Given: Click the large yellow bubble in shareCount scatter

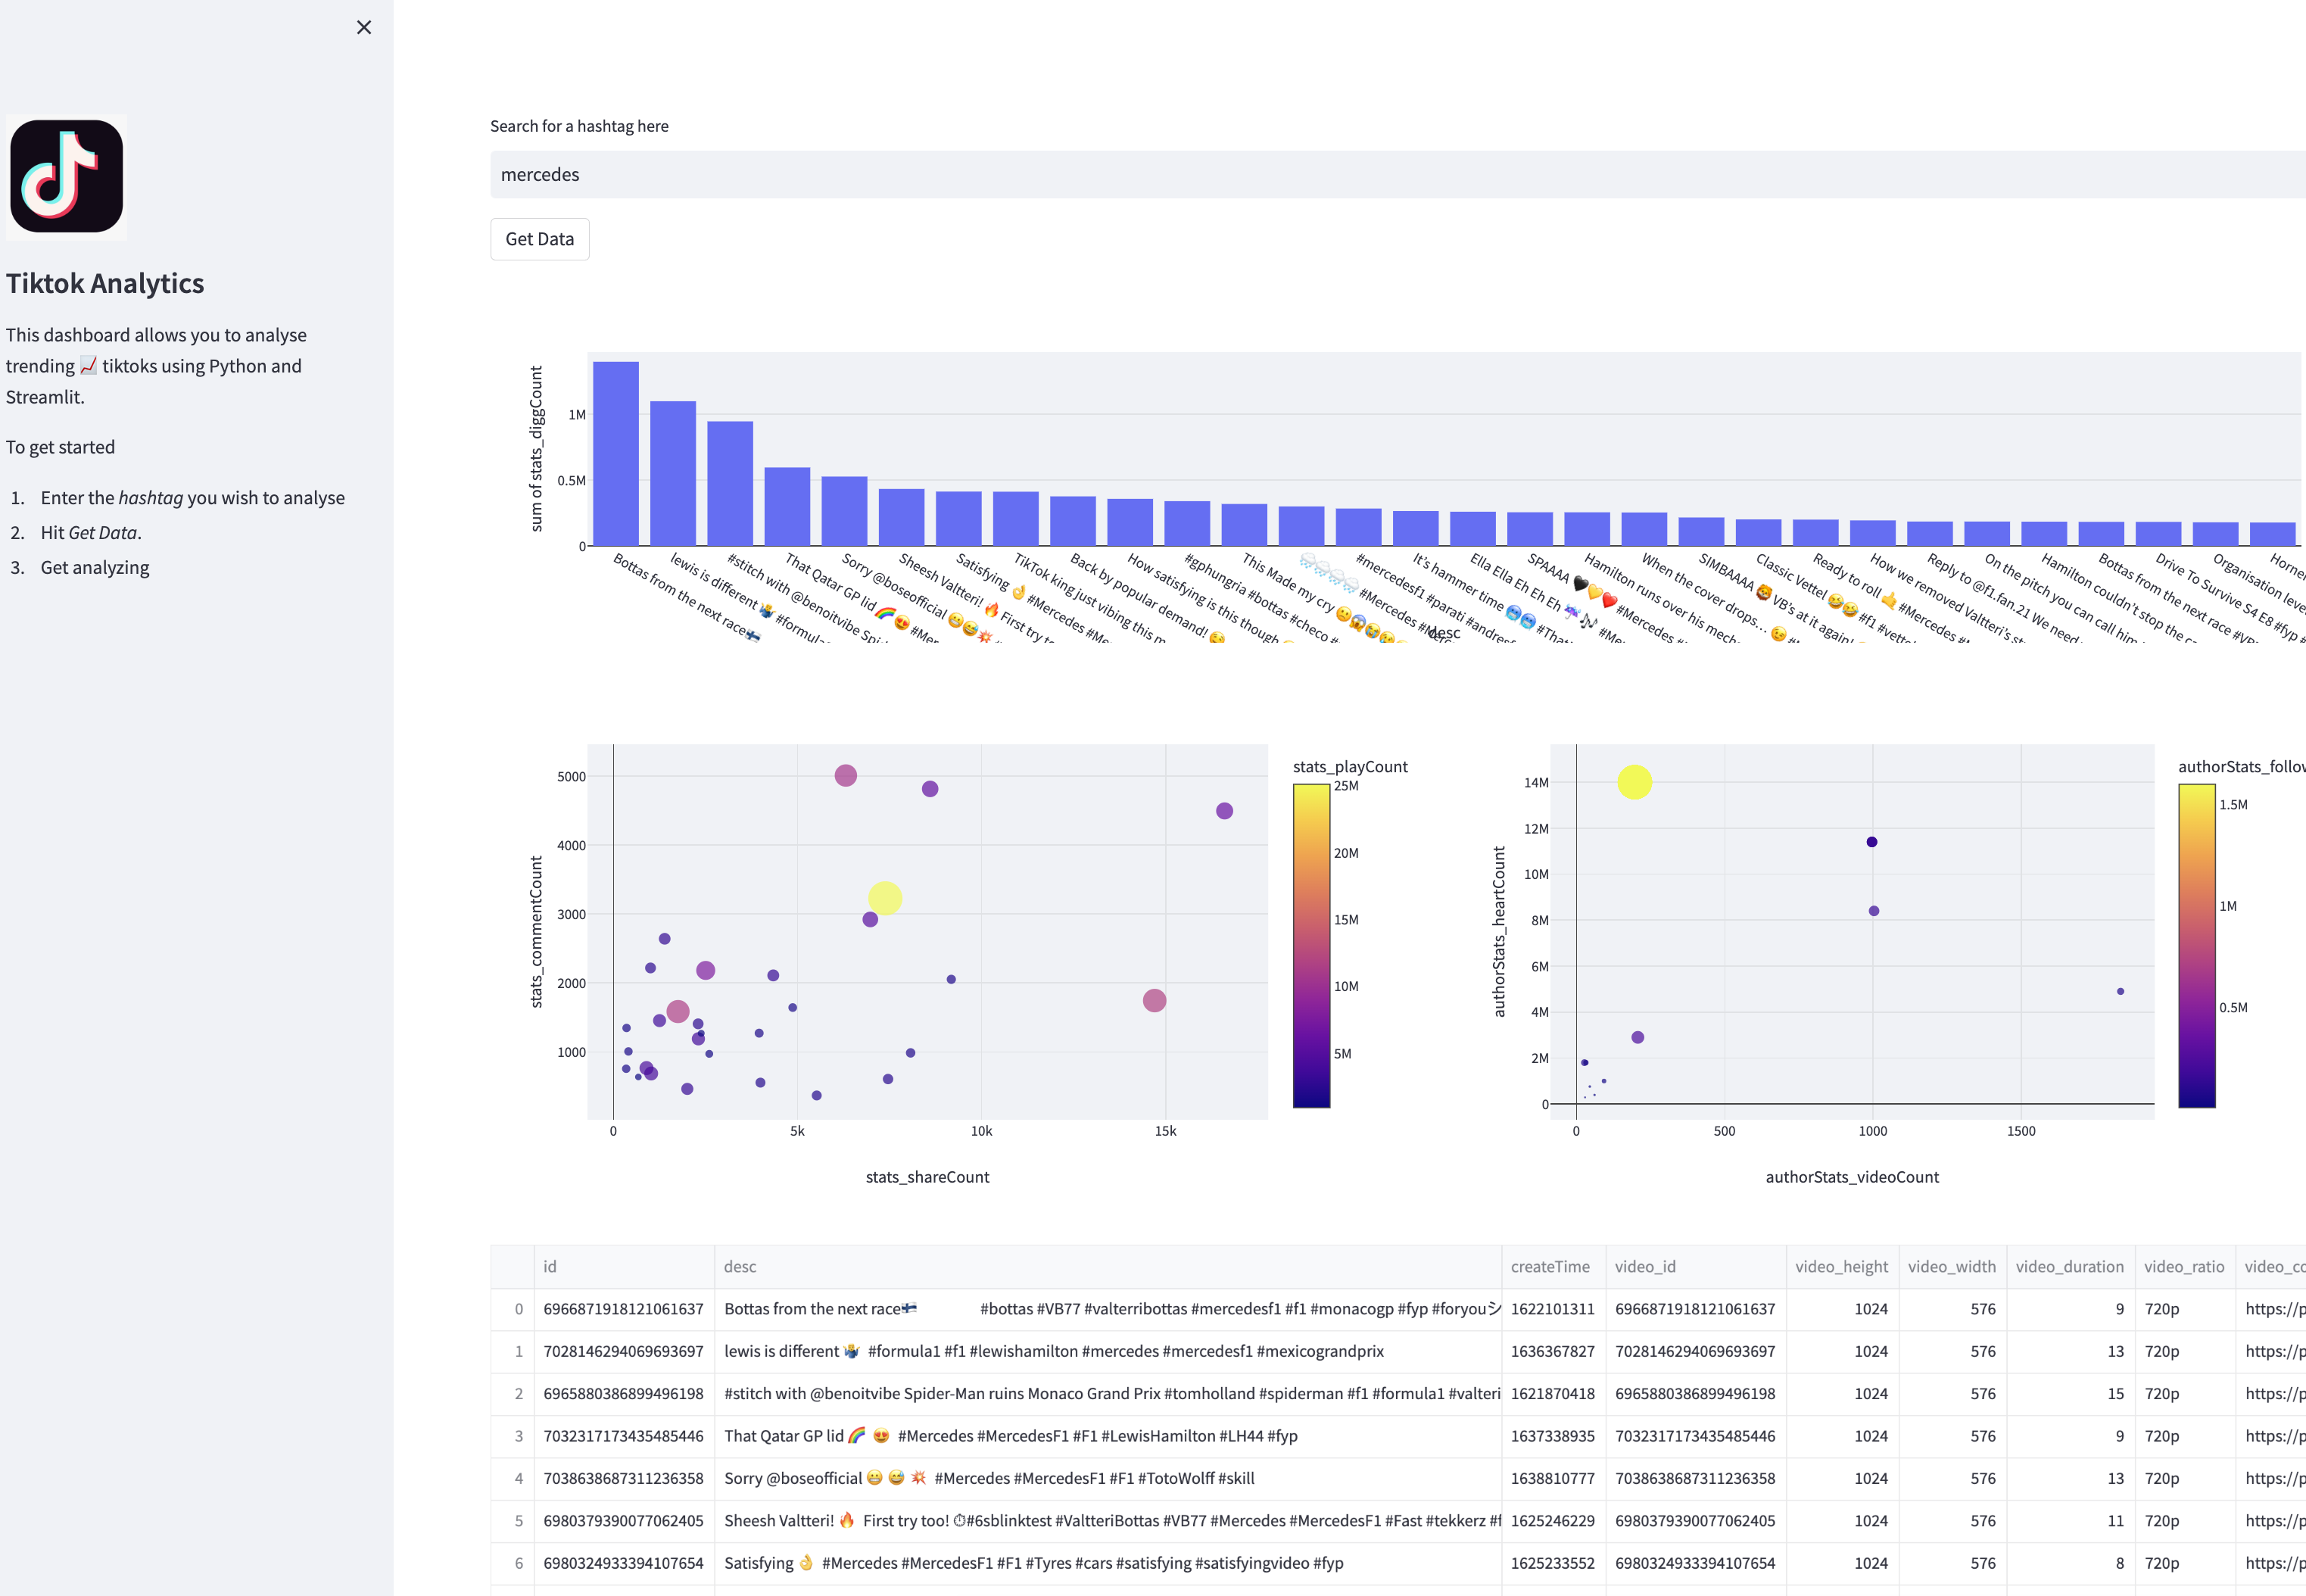Looking at the screenshot, I should 885,898.
